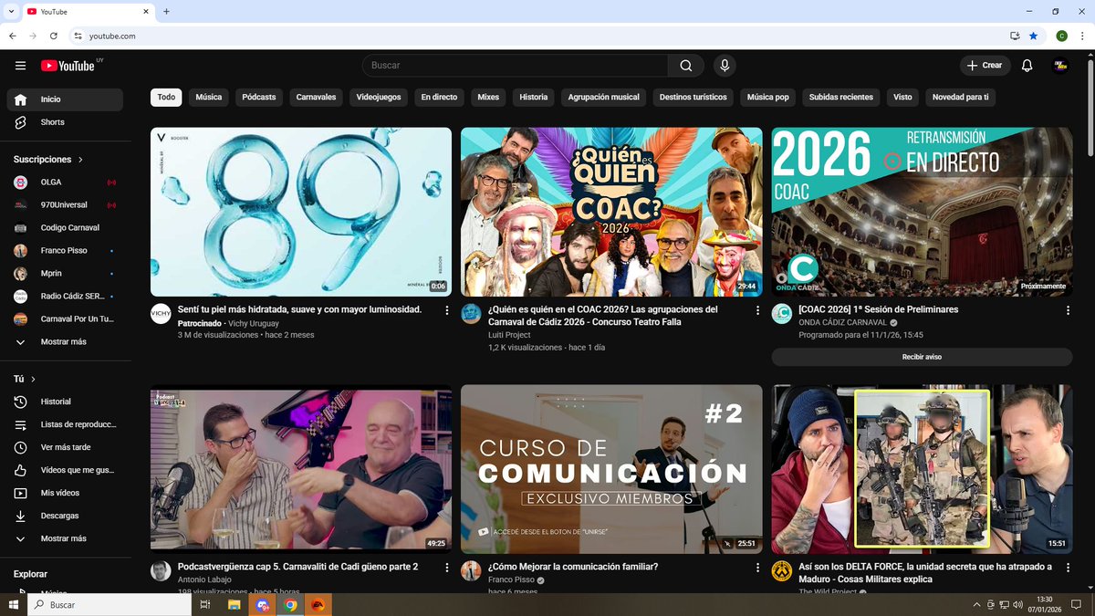Open Chrome from the taskbar
This screenshot has width=1095, height=616.
(x=290, y=604)
